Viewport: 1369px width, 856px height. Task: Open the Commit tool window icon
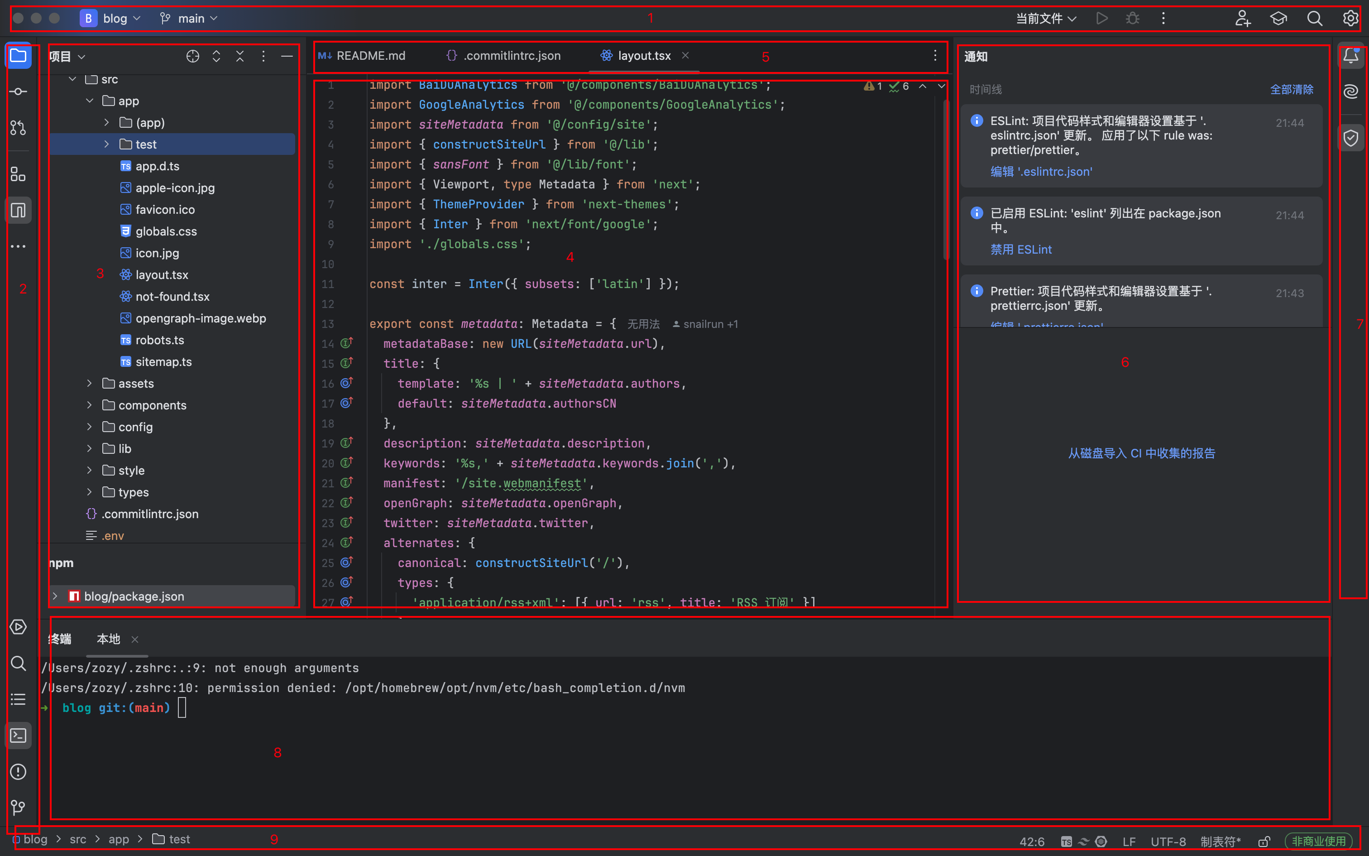coord(18,91)
